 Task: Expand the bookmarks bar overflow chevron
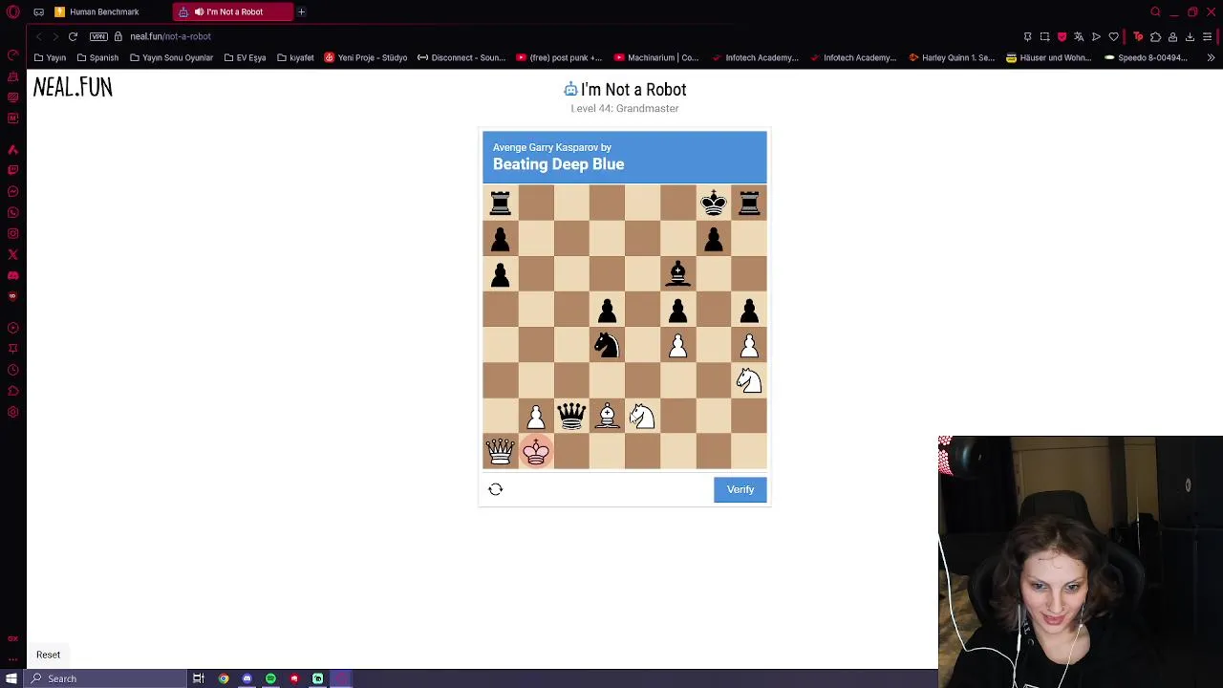point(1211,57)
